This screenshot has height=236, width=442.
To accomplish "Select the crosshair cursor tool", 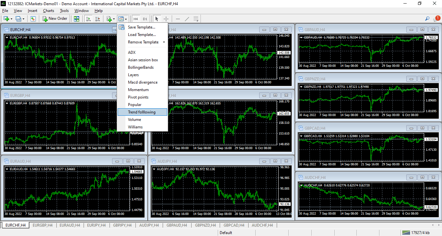I will click(166, 19).
